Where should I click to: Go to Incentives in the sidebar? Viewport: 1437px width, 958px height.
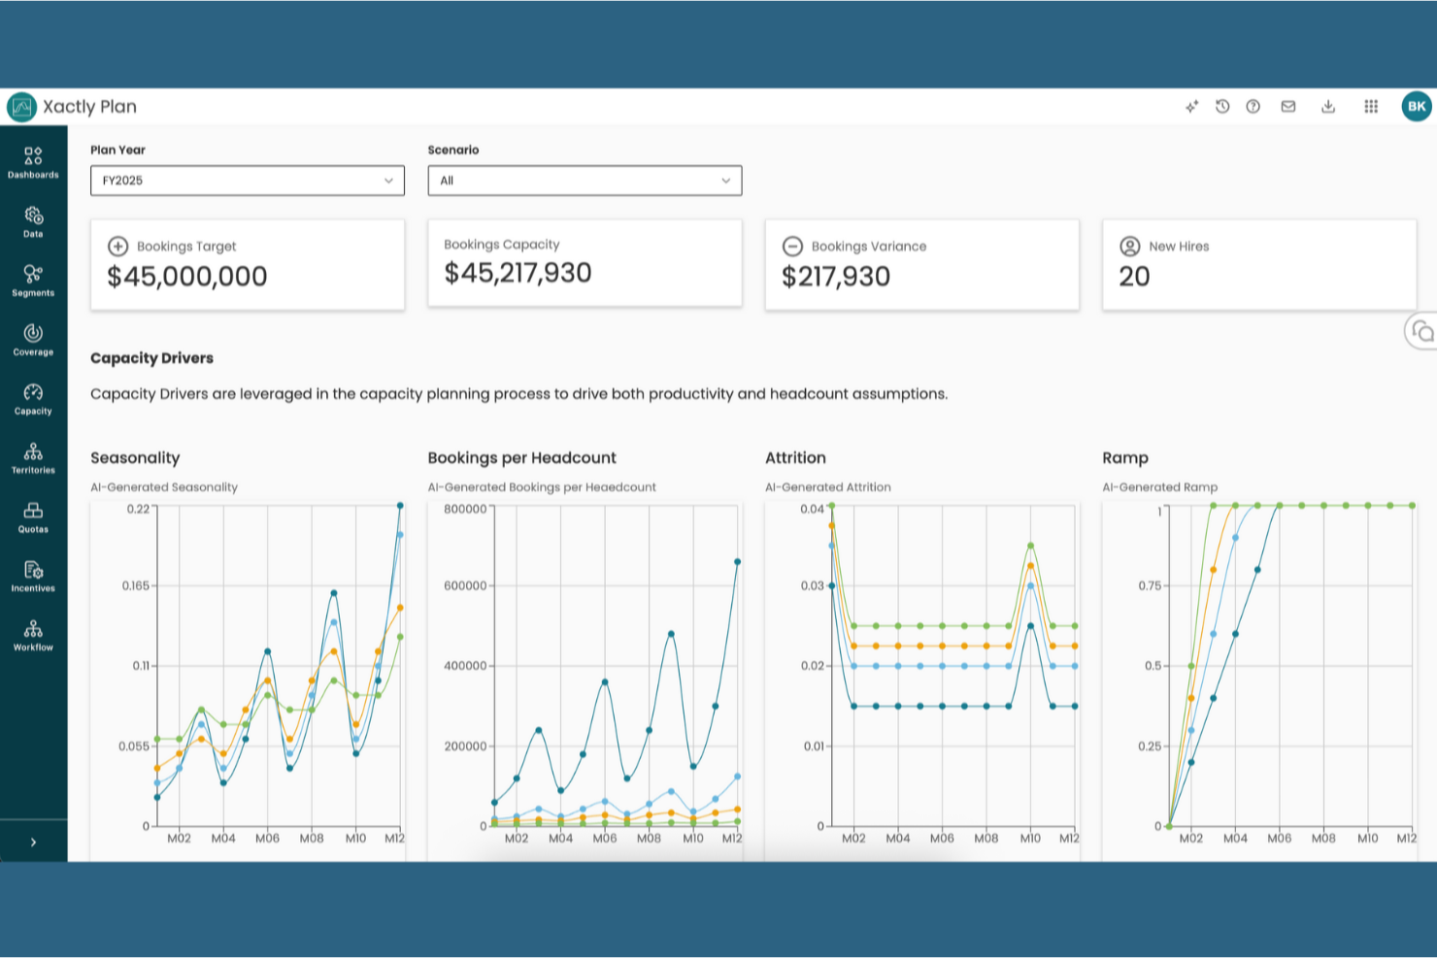click(x=33, y=577)
